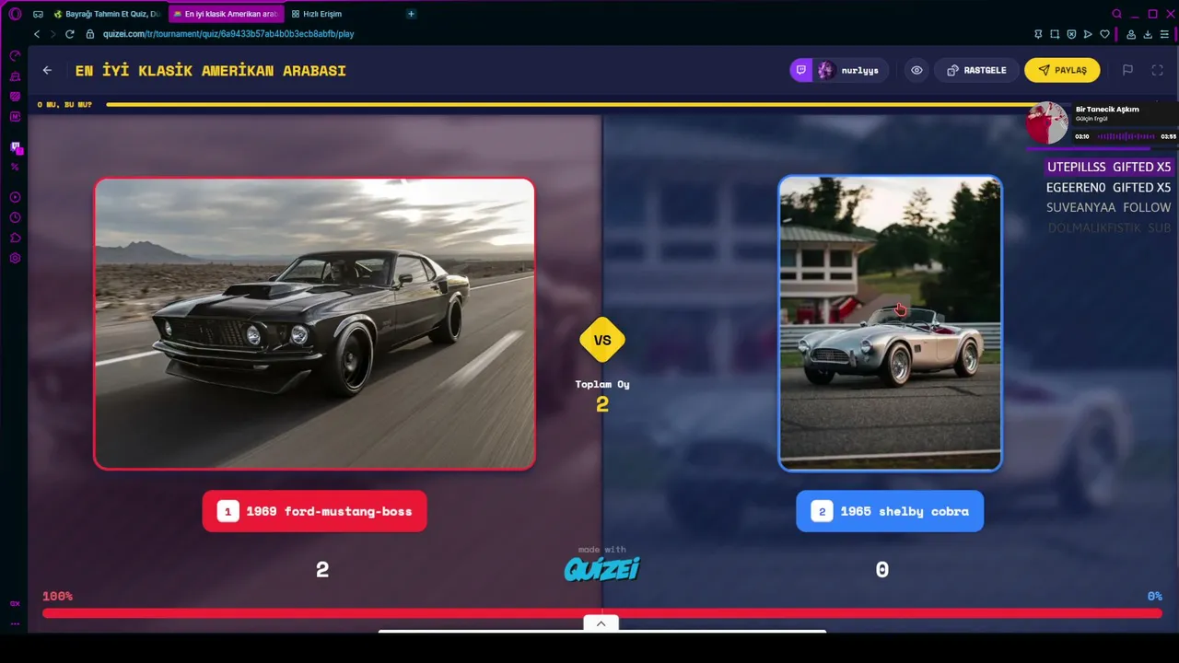
Task: Switch to the Bayrağı Tahmin Et Quiz tab
Action: (108, 14)
